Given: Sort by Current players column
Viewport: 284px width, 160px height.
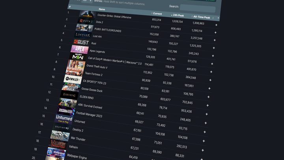Looking at the screenshot, I should click(157, 13).
